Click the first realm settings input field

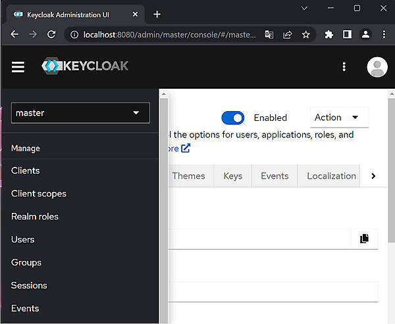pos(259,239)
